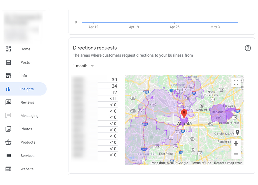The width and height of the screenshot is (258, 185).
Task: Click the Posts icon in sidebar
Action: pos(8,62)
